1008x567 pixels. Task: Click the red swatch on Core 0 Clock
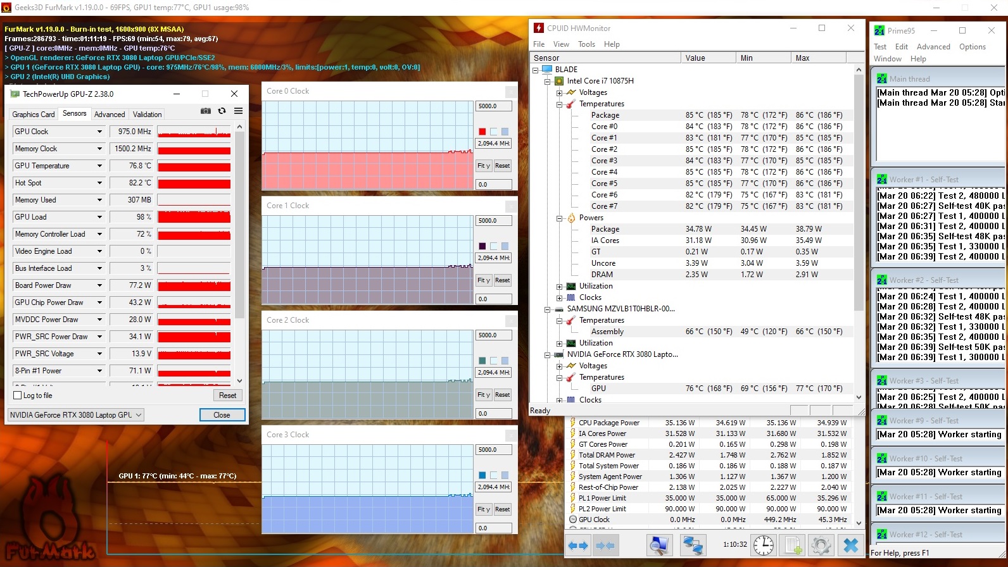click(482, 132)
